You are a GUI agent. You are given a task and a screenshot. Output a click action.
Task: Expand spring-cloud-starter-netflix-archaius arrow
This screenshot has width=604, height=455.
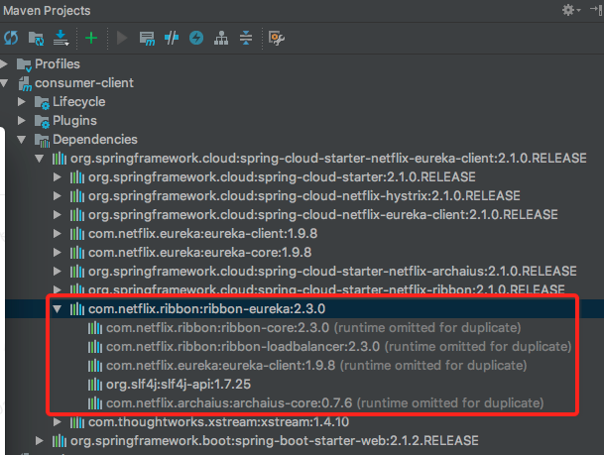(x=58, y=272)
